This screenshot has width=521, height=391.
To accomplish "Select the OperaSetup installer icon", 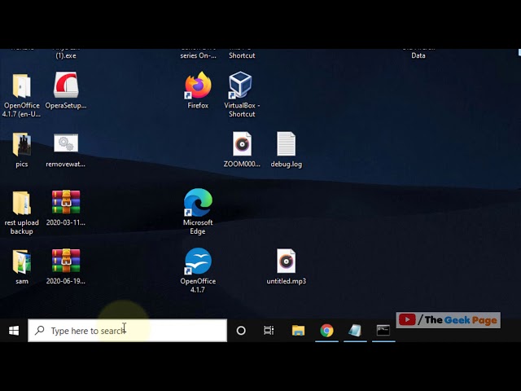I will tap(66, 85).
